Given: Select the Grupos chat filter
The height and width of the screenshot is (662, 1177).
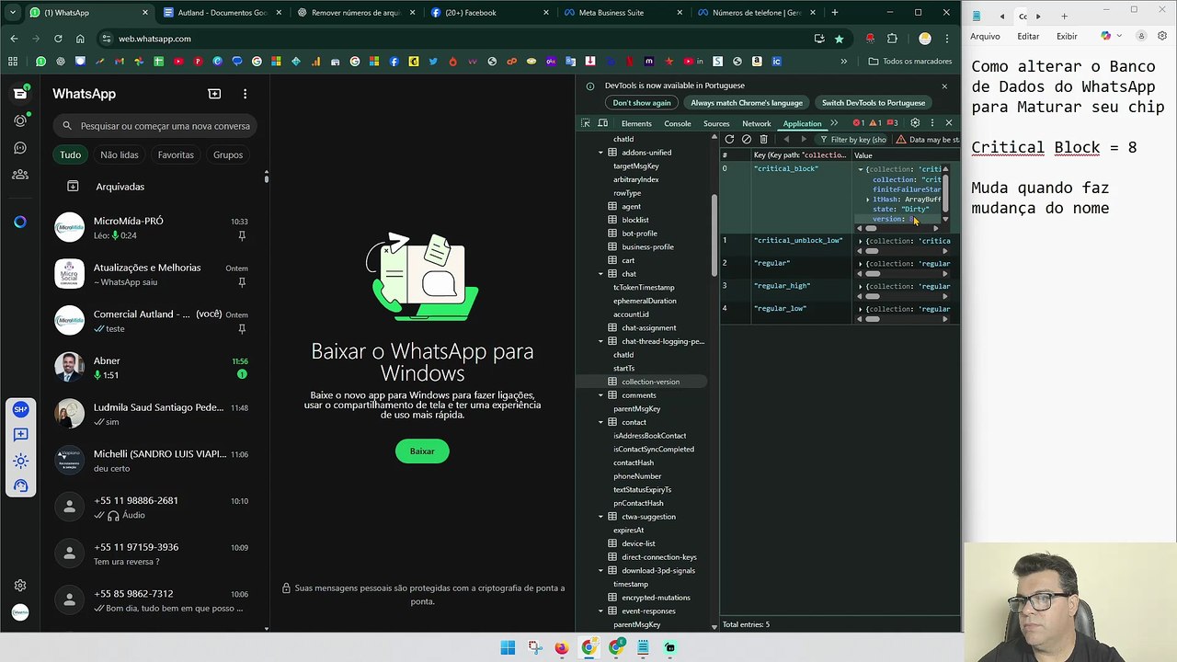Looking at the screenshot, I should tap(228, 154).
